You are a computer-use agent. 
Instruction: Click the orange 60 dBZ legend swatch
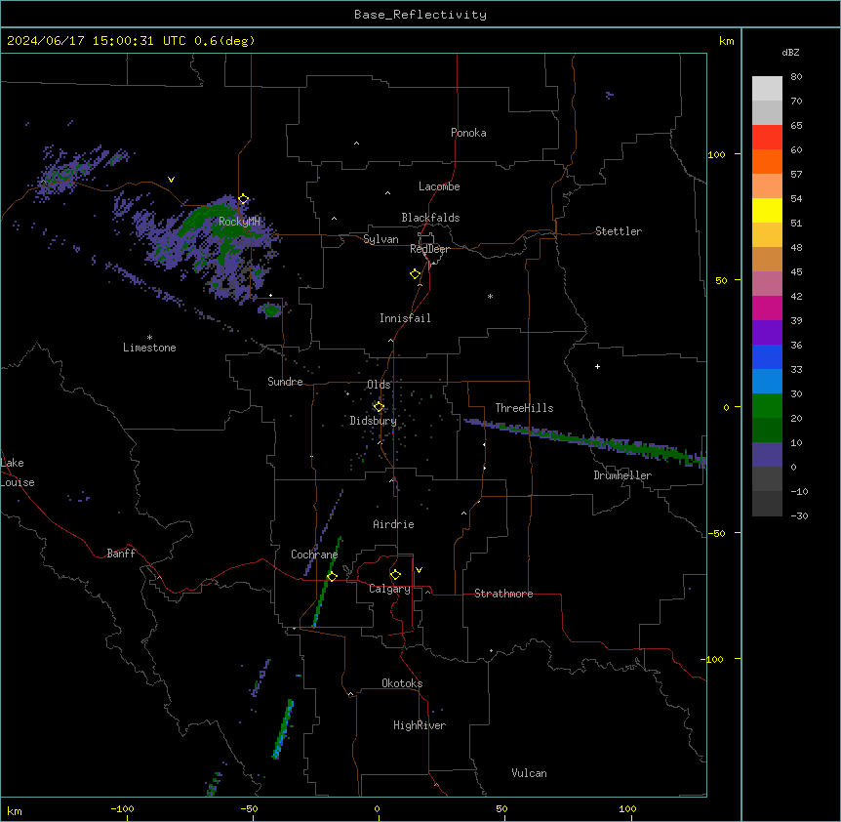click(x=767, y=161)
